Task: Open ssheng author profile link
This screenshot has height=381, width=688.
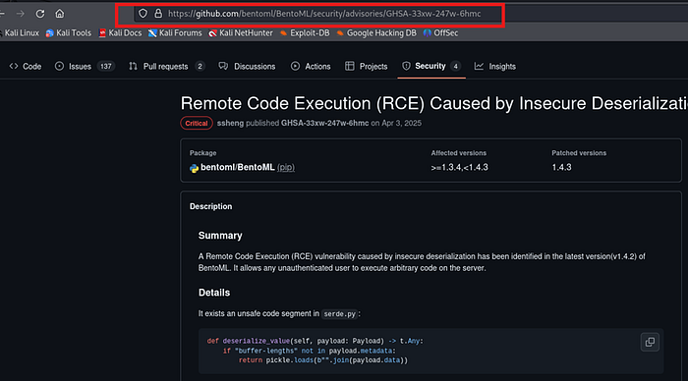Action: coord(230,123)
